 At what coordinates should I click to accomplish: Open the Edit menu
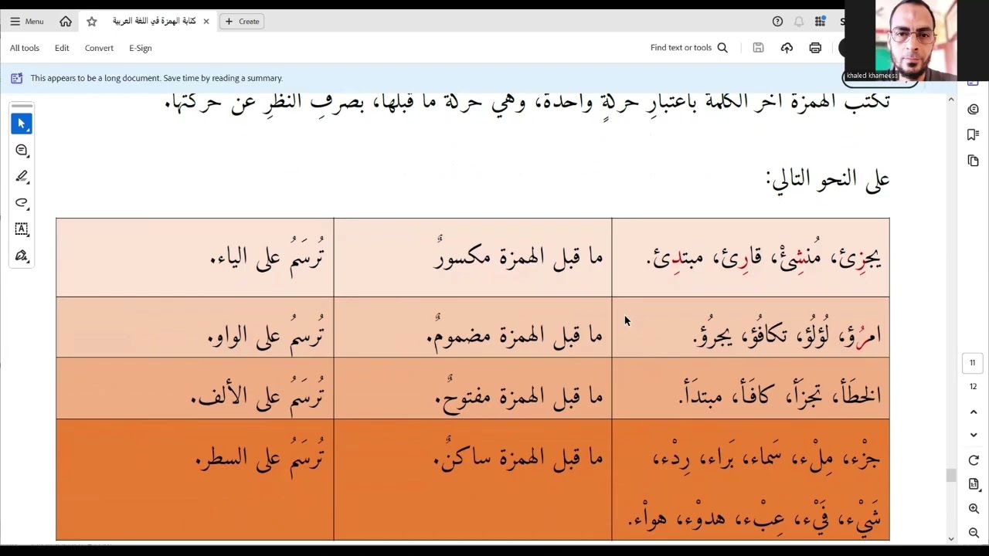coord(62,48)
